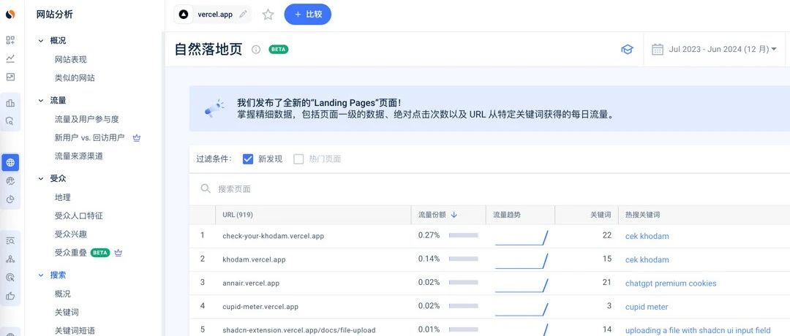Open 网站表现 in the sidebar
The width and height of the screenshot is (790, 336).
(x=70, y=59)
